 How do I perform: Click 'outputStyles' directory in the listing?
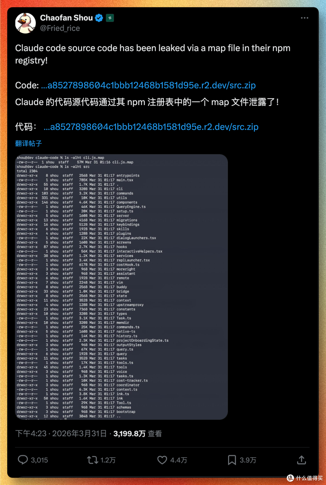coord(129,345)
